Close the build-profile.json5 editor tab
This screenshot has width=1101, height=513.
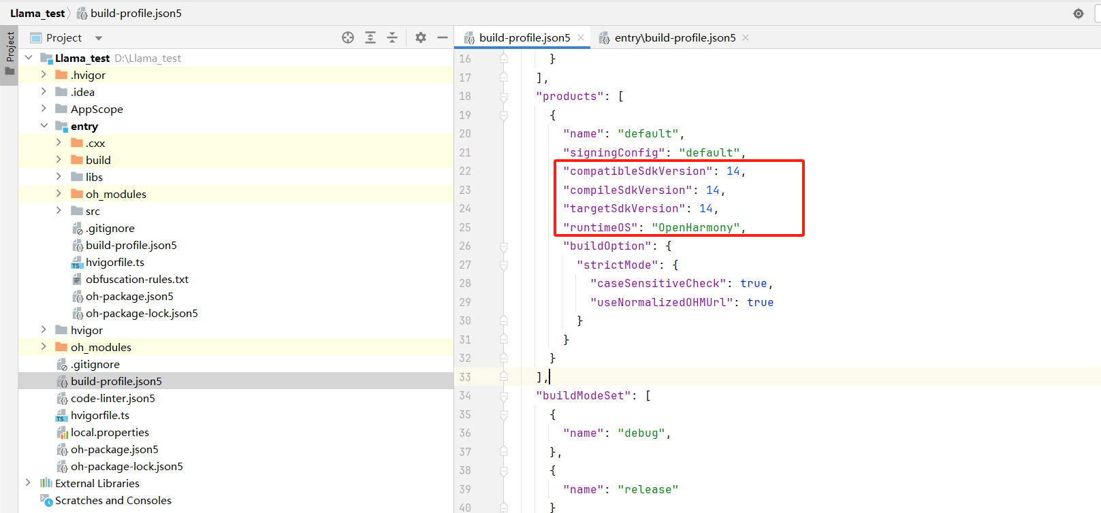(581, 37)
